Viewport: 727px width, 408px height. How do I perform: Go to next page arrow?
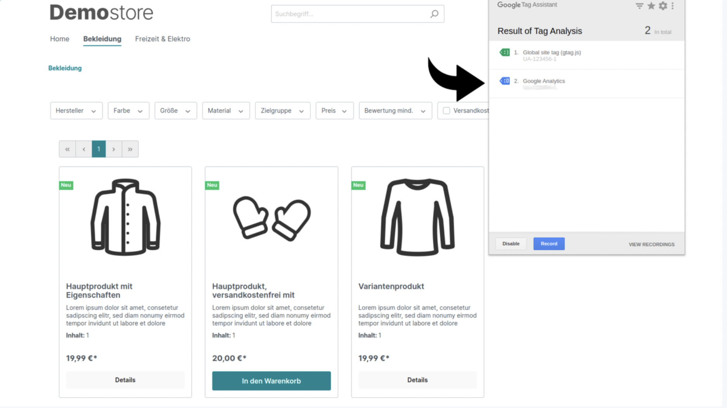pyautogui.click(x=114, y=149)
